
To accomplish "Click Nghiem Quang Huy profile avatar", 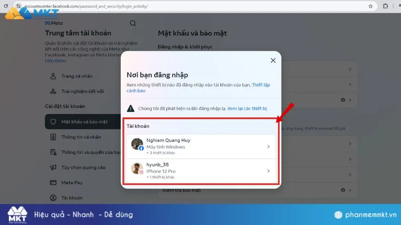I will (137, 144).
